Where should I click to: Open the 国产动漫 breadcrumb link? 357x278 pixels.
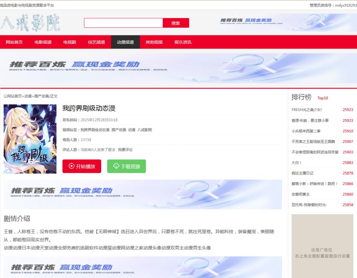pos(41,96)
